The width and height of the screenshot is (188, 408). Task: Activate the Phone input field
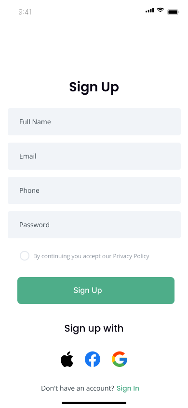94,190
